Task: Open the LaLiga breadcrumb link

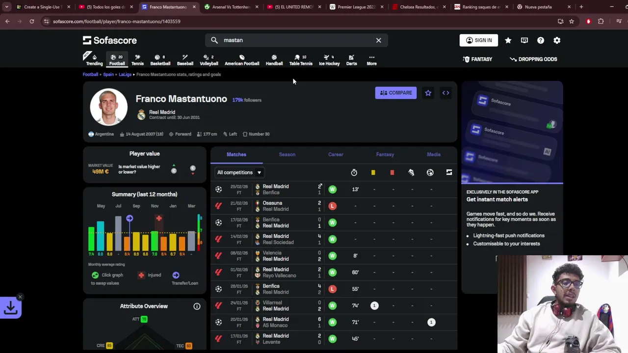Action: pos(125,75)
